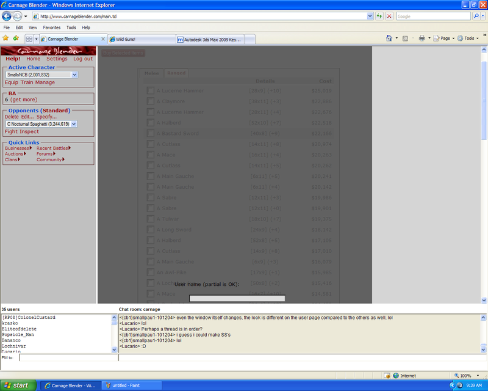Tick the An Awl-Pike checkbox
Viewport: 488px width, 391px height.
(x=150, y=272)
